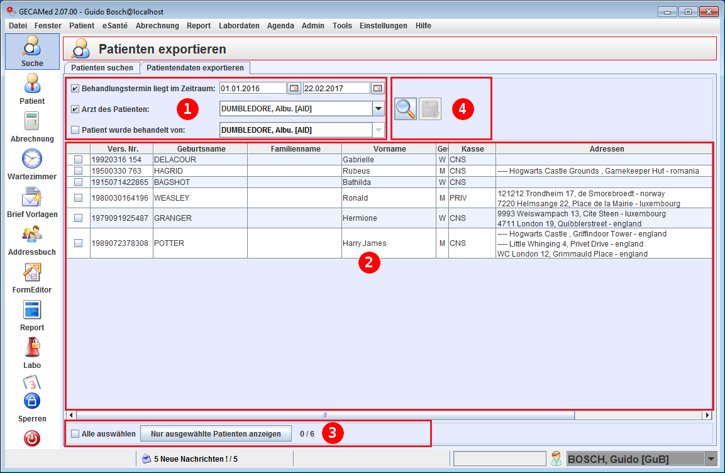Viewport: 725px width, 473px height.
Task: Select the checkbox for patient POTTER
Action: point(78,243)
